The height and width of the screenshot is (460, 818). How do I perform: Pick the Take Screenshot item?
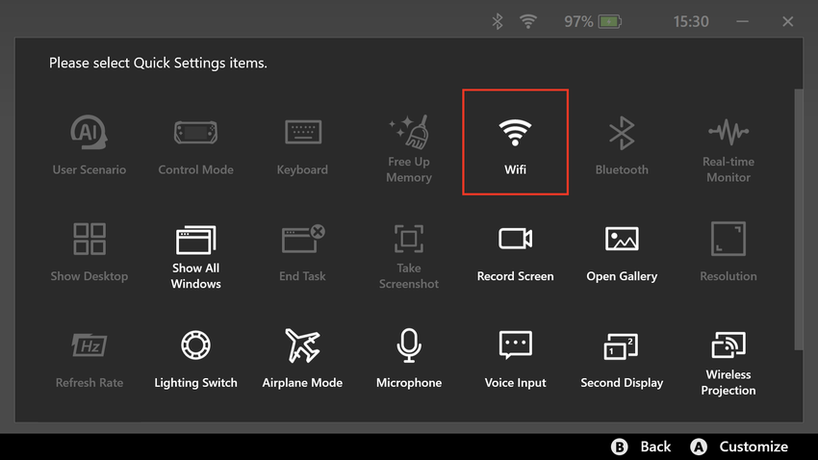pos(409,253)
